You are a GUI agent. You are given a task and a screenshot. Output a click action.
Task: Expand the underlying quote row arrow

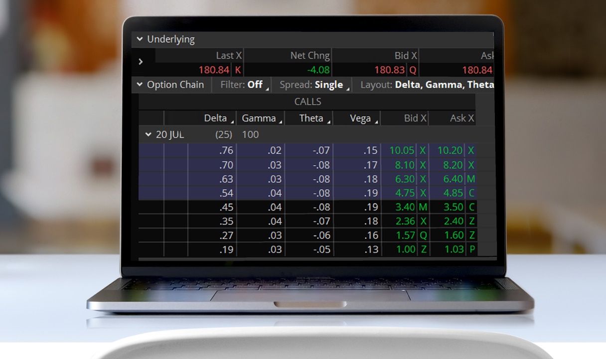pos(141,62)
